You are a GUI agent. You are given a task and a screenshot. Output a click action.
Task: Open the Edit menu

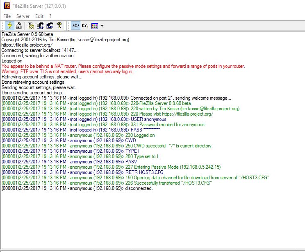(x=39, y=16)
